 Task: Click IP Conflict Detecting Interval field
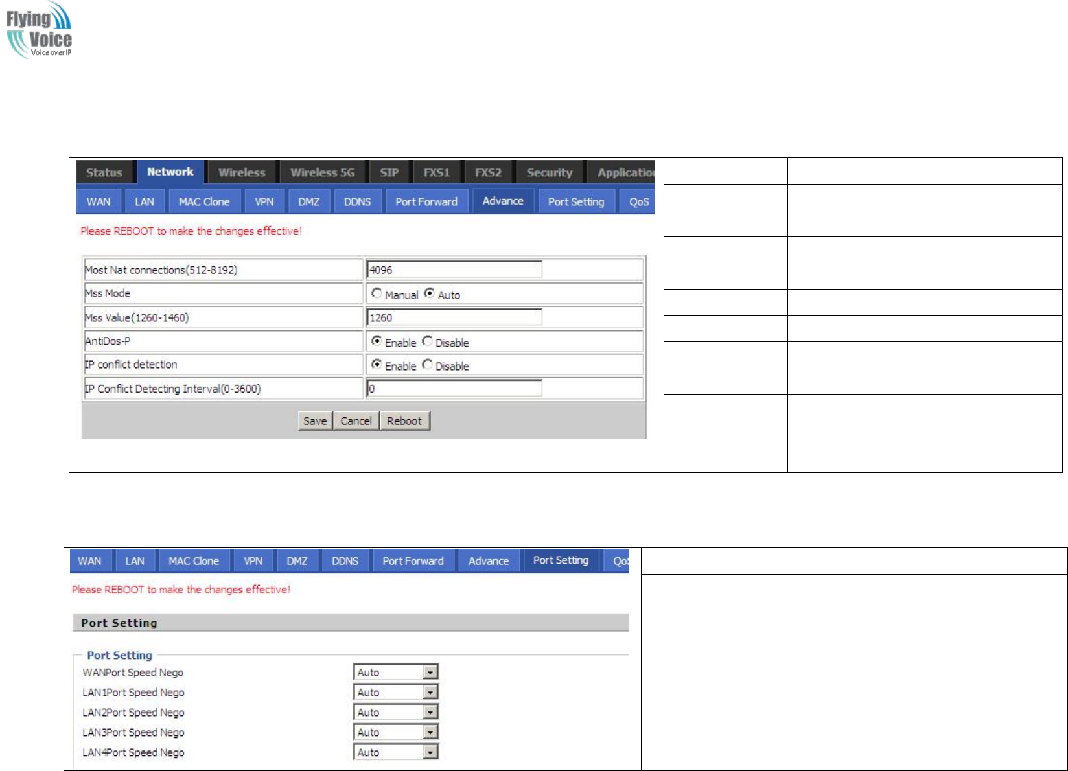tap(454, 389)
